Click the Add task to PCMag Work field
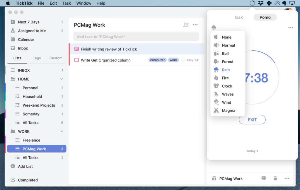Image resolution: width=300 pixels, height=190 pixels. pyautogui.click(x=136, y=37)
